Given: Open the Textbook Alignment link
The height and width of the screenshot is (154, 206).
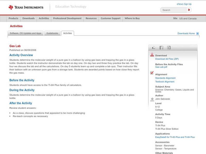Looking at the screenshot, I should [x=165, y=82].
